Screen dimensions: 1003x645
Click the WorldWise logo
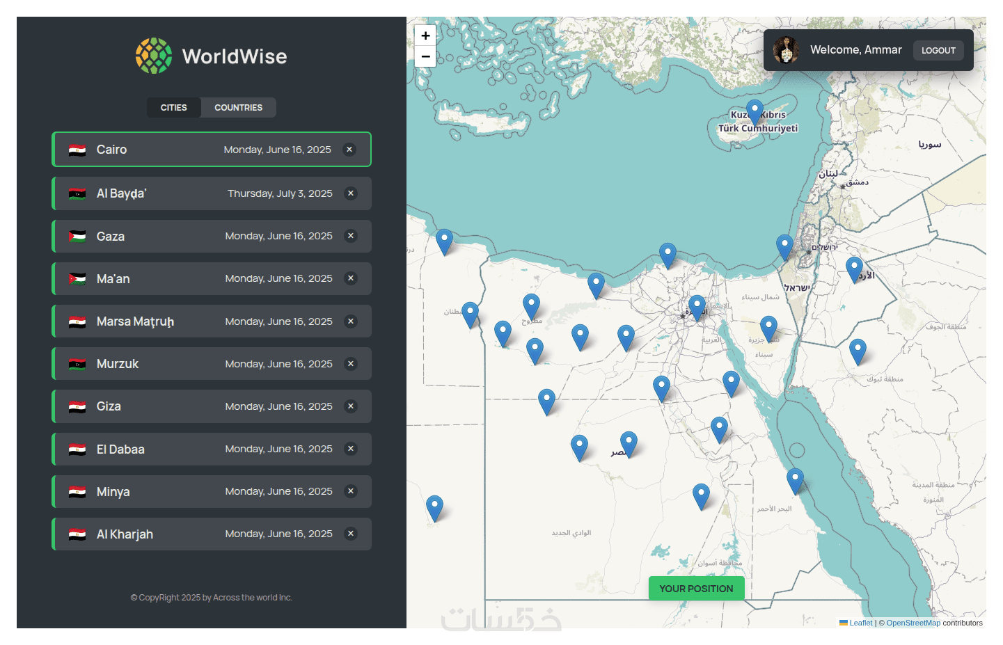(x=211, y=56)
